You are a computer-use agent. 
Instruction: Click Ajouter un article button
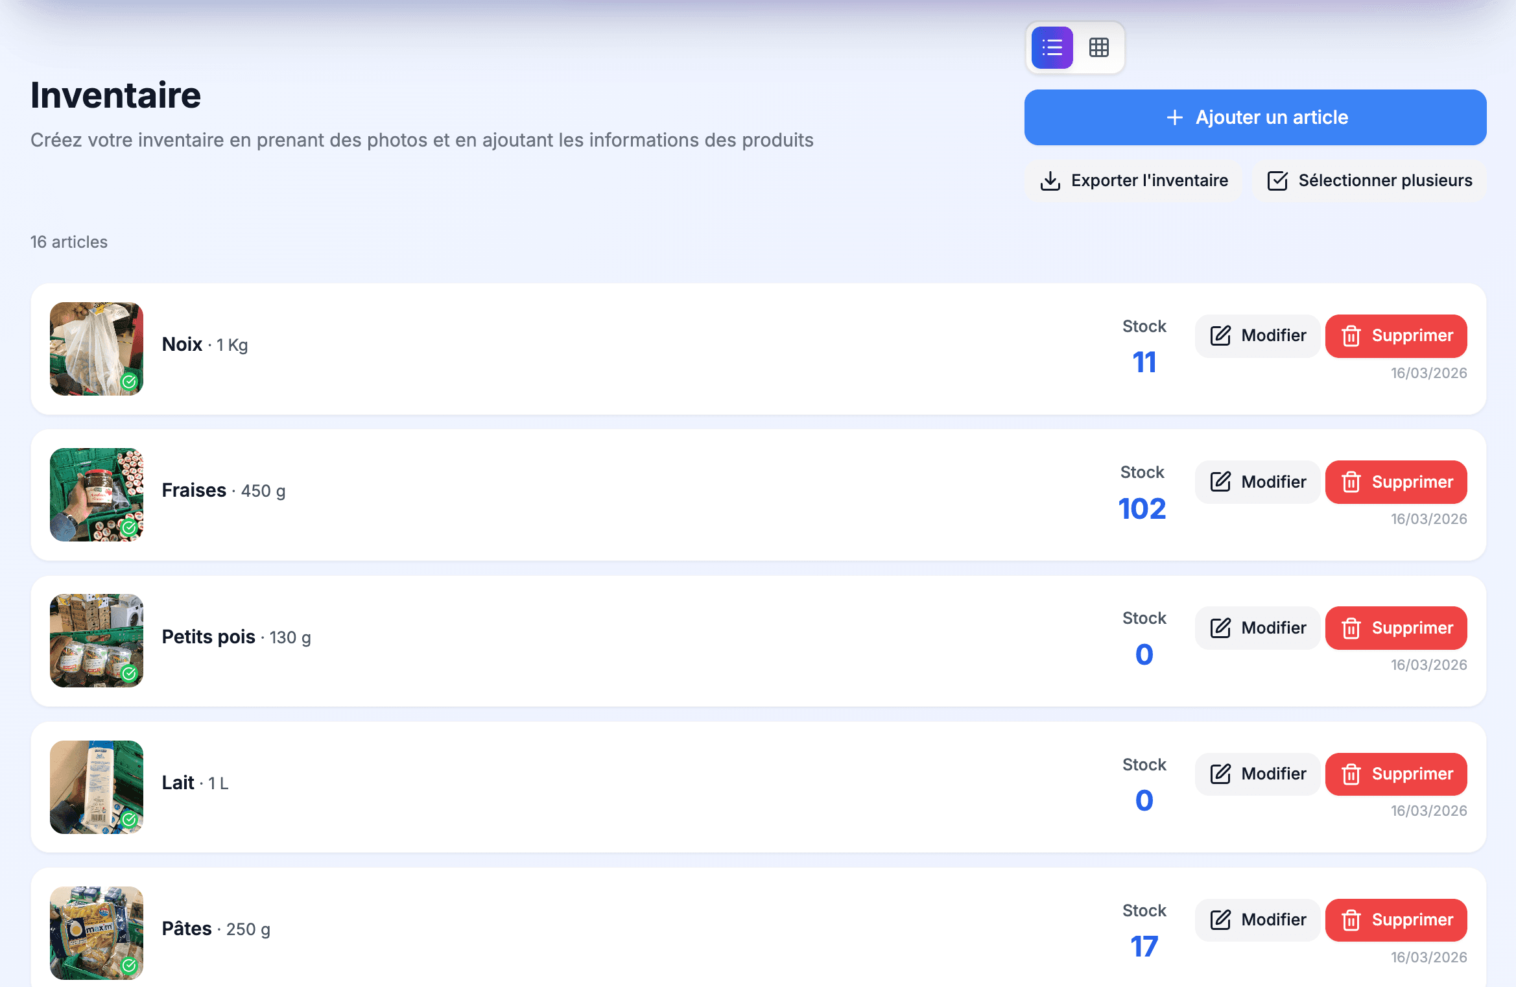tap(1255, 117)
